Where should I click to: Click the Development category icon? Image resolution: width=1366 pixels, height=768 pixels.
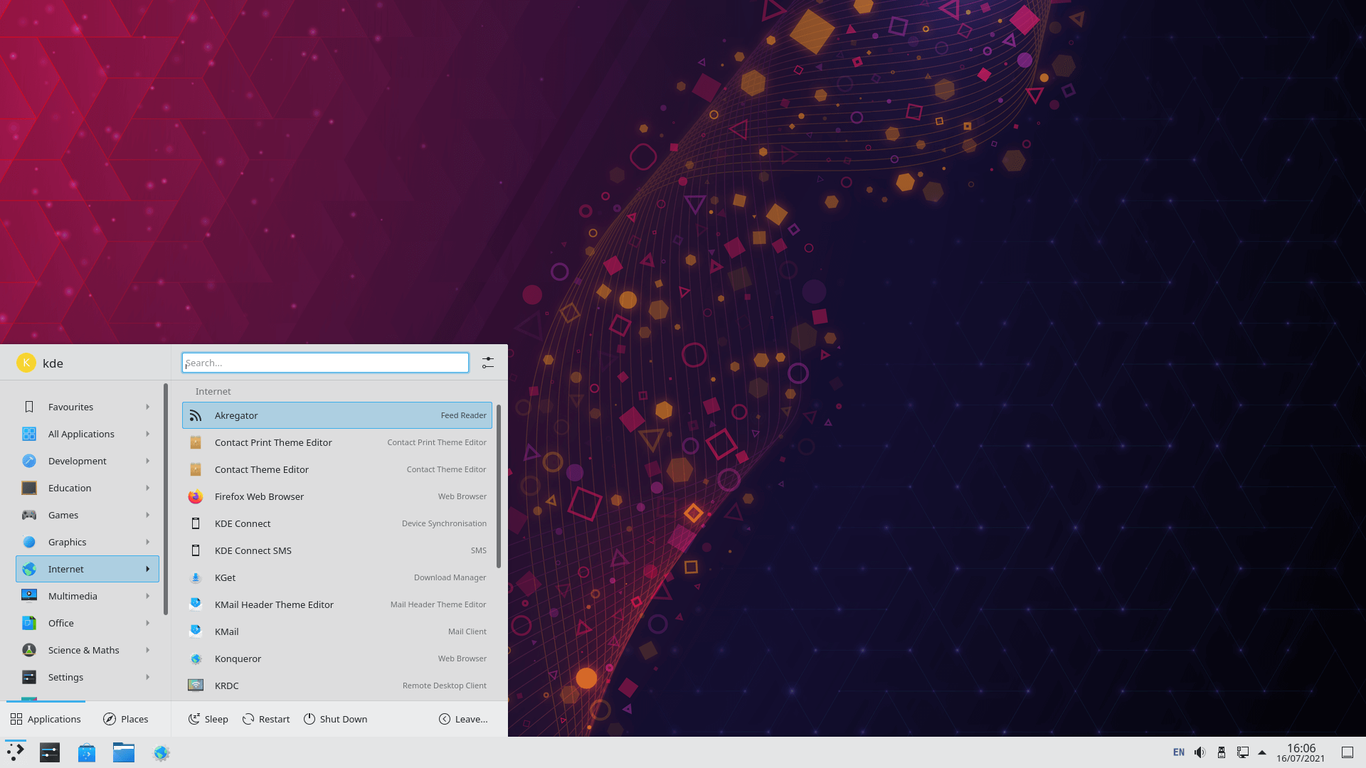[x=29, y=461]
